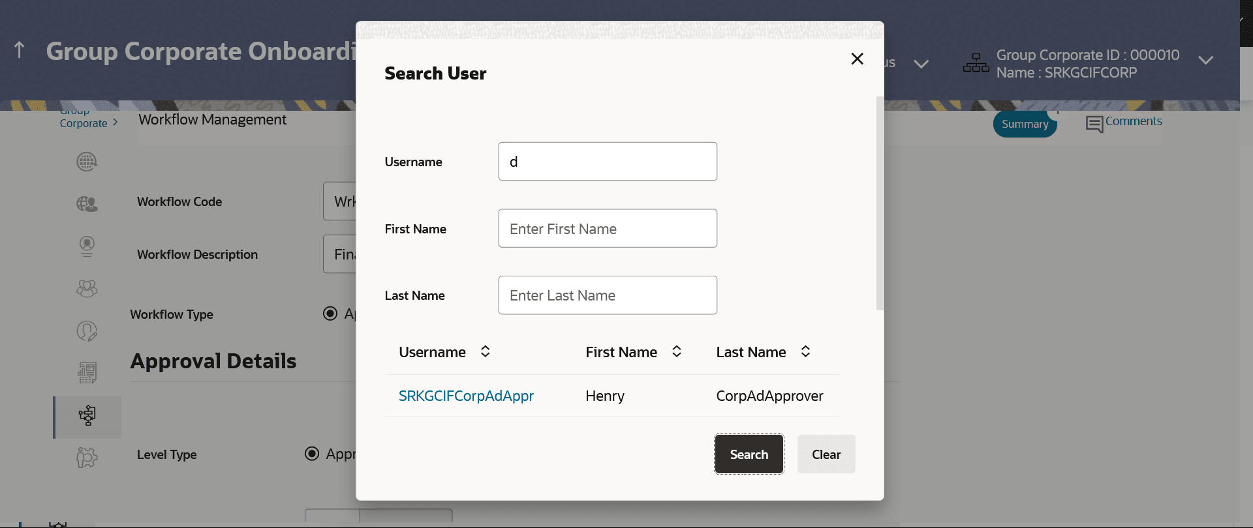1253x528 pixels.
Task: Click the globe sidebar icon
Action: [x=87, y=162]
